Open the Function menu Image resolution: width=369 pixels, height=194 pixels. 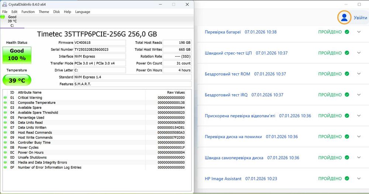click(28, 12)
